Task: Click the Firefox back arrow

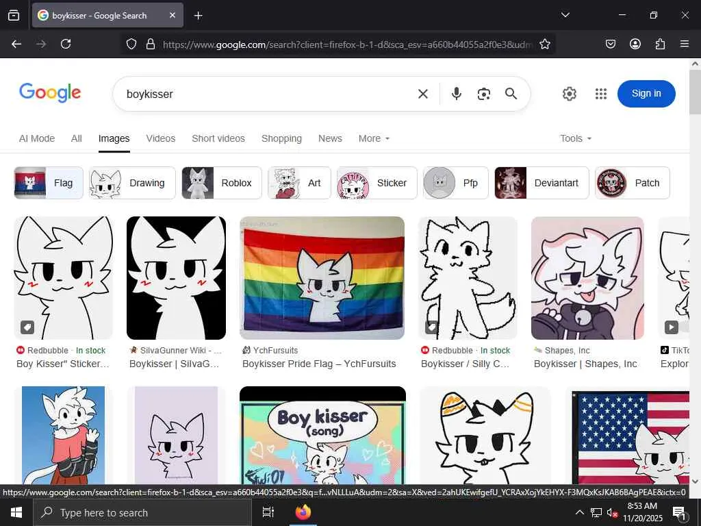Action: [x=16, y=44]
